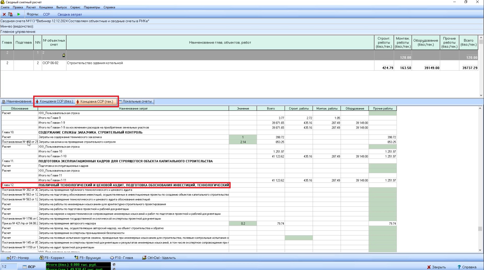Click the red X icon on Закрыть
The height and width of the screenshot is (270, 484).
pyautogui.click(x=429, y=267)
